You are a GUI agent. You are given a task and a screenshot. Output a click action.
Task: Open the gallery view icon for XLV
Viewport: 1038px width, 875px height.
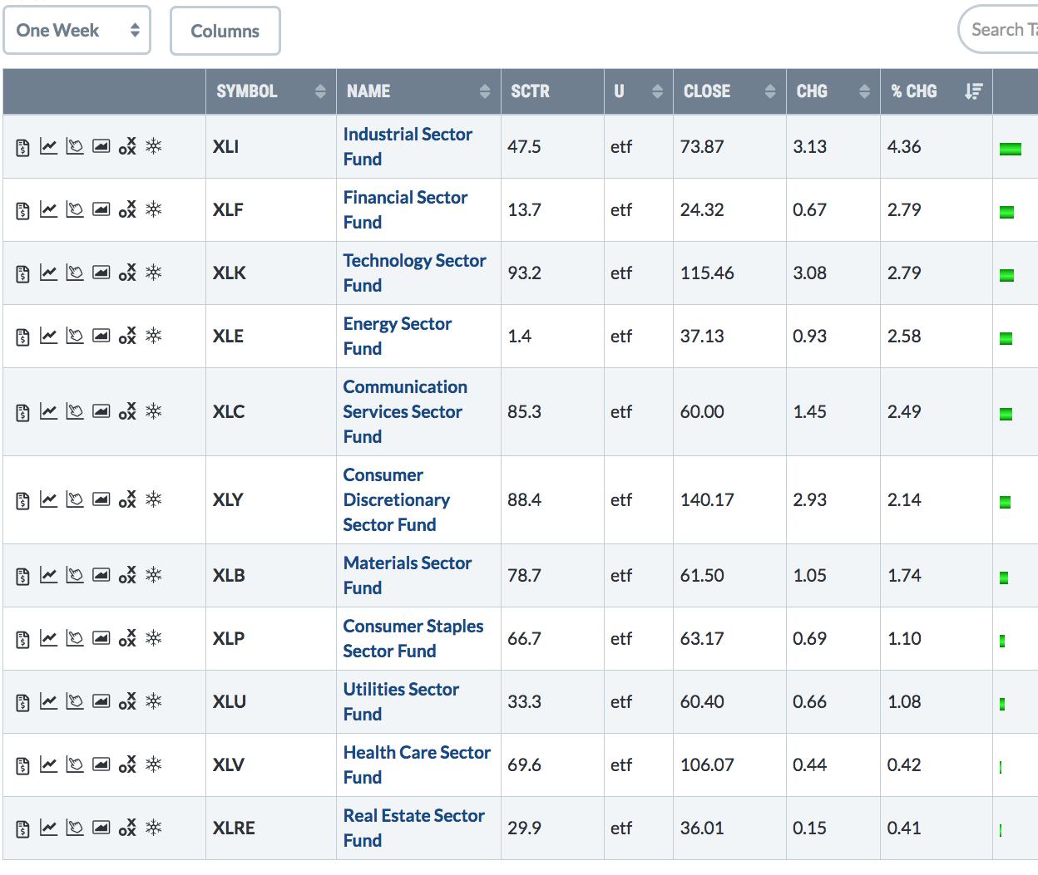pyautogui.click(x=101, y=765)
